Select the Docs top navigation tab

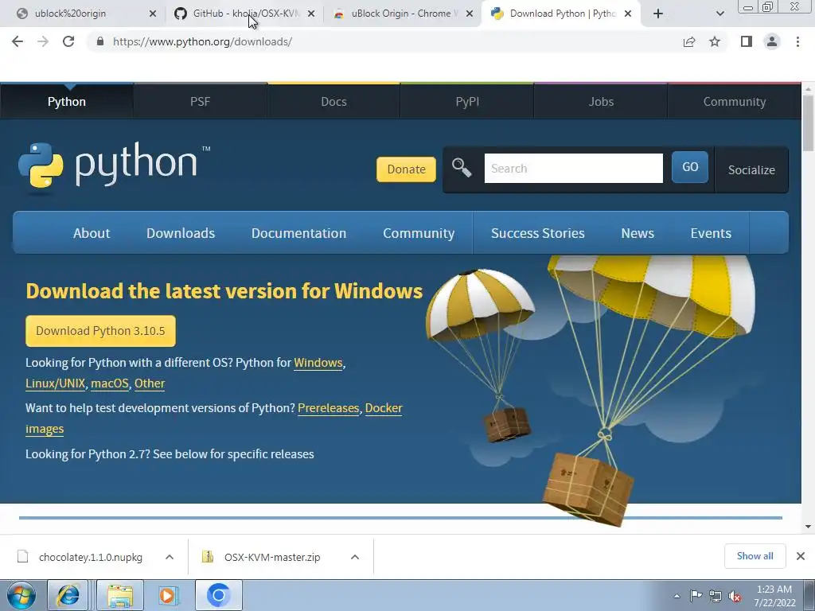point(333,101)
